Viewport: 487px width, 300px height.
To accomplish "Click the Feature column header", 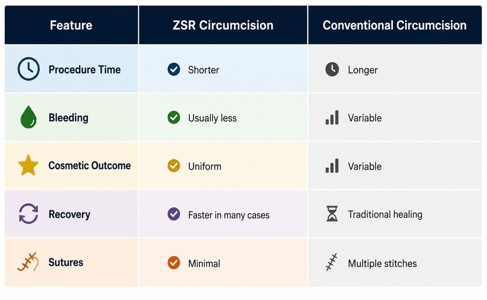I will 71,25.
